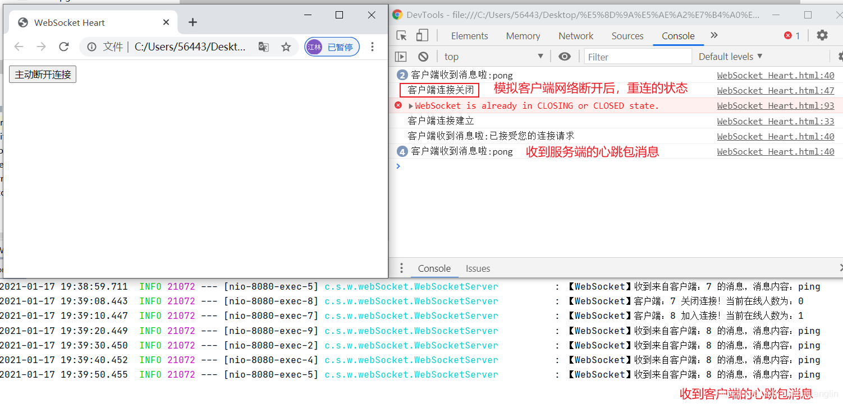Activate DevTools inspect element tool
Screen dimensions: 843x404
[x=401, y=36]
